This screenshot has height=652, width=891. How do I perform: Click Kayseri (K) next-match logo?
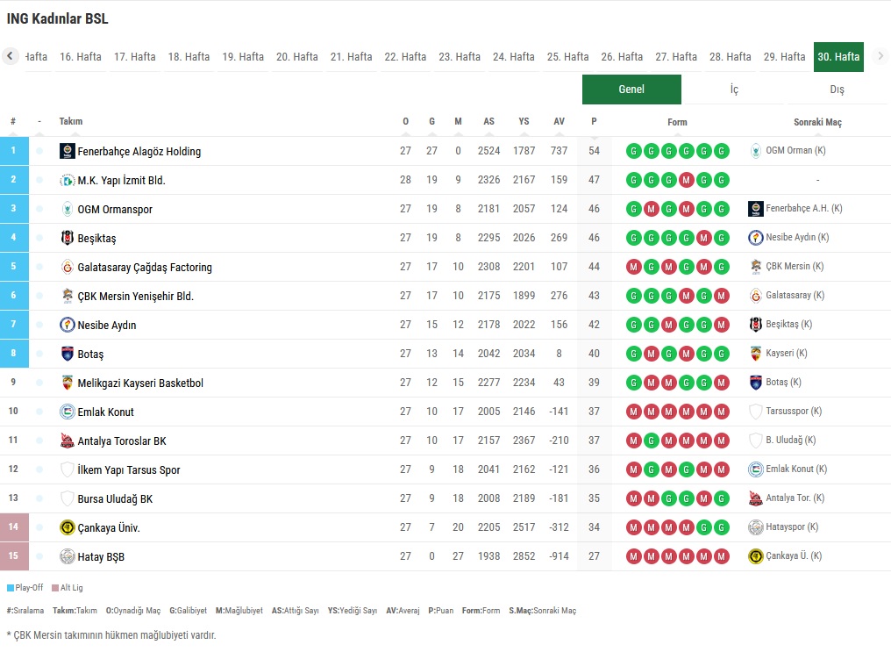point(755,354)
